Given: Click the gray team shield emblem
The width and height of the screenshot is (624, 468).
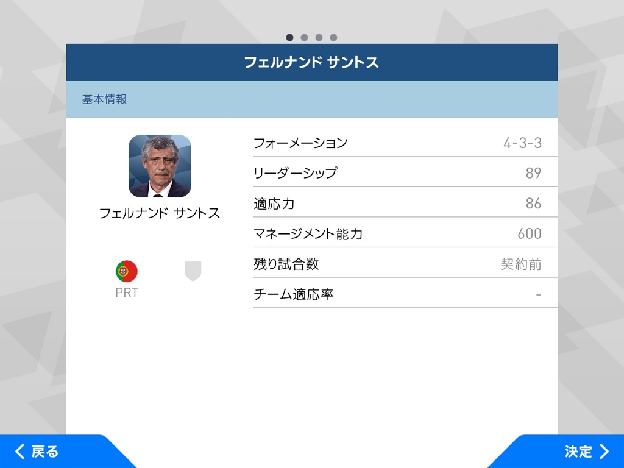Looking at the screenshot, I should [x=193, y=271].
